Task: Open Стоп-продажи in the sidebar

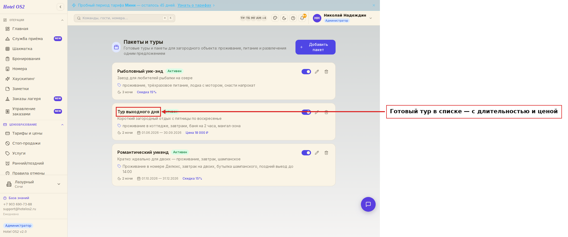Action: click(34, 143)
